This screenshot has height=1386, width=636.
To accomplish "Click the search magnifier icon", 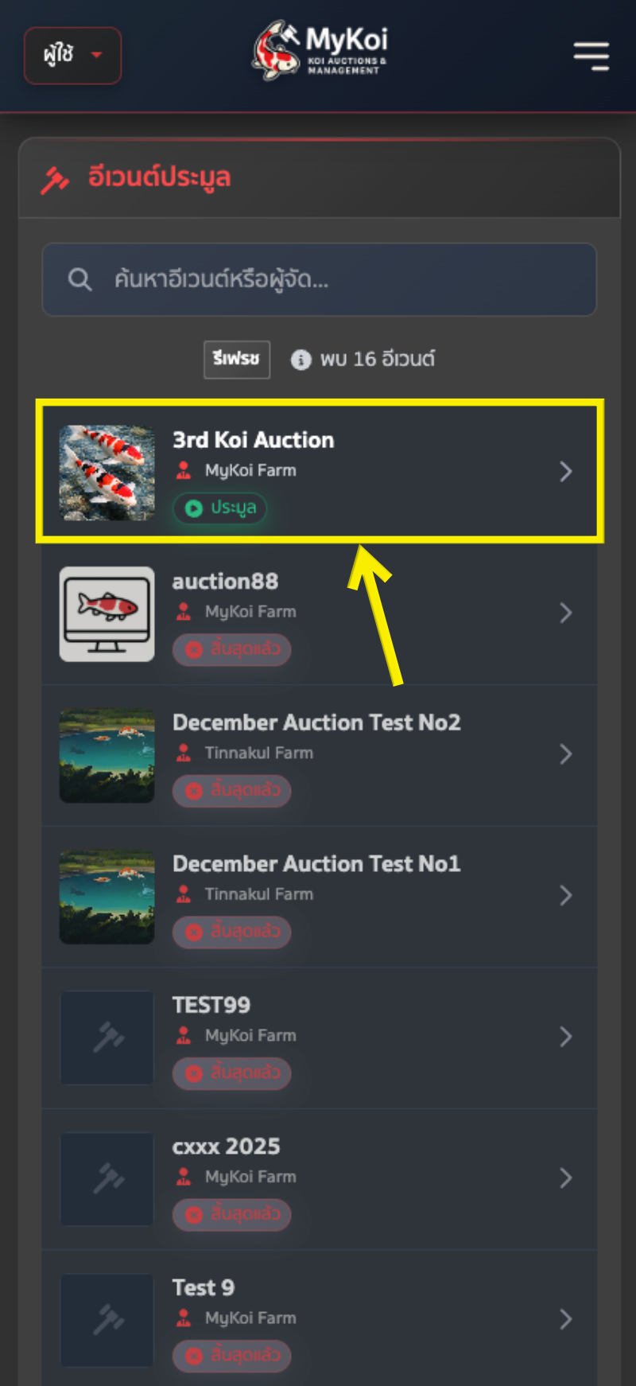I will (79, 279).
